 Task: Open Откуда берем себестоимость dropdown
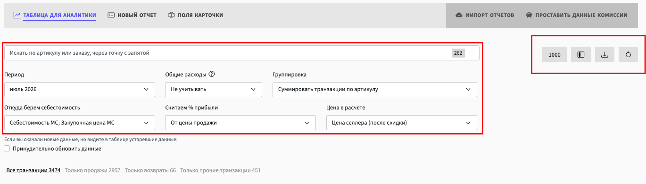[x=79, y=123]
